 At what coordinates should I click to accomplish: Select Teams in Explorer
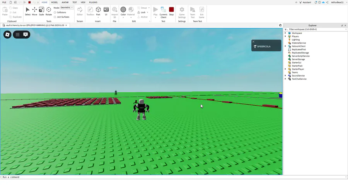coord(295,72)
